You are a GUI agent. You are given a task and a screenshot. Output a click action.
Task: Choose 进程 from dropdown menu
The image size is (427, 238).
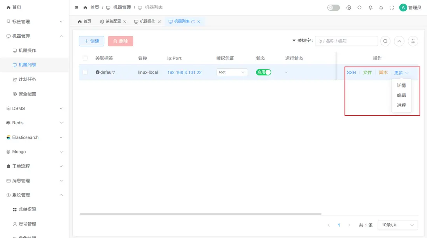coord(401,105)
